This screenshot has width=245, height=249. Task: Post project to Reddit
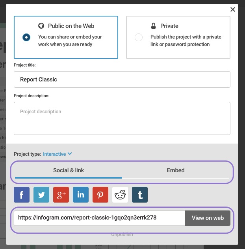point(120,195)
